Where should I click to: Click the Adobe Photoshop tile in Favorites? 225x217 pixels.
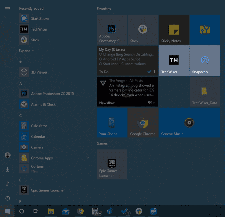[x=112, y=30]
